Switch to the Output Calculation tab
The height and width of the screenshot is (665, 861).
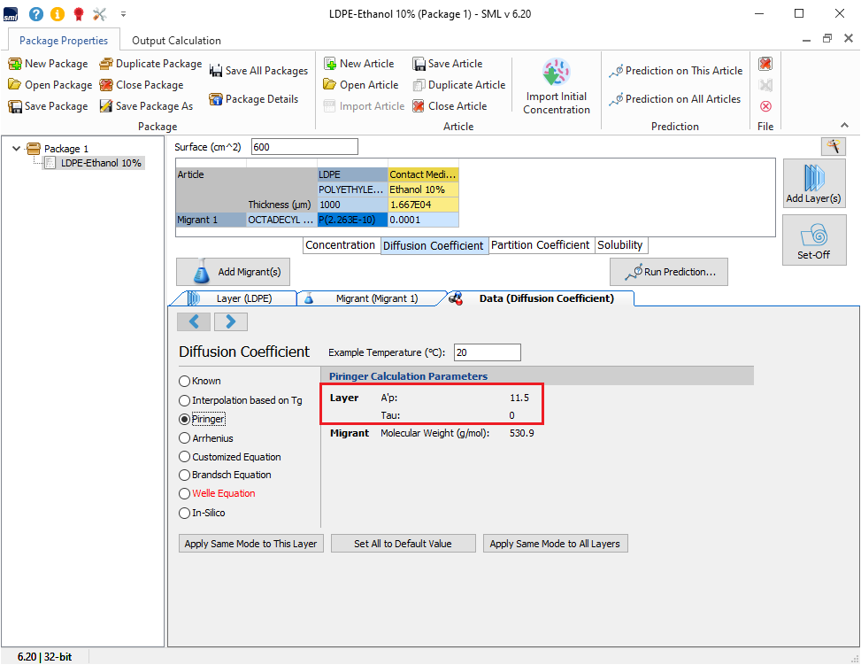tap(176, 41)
